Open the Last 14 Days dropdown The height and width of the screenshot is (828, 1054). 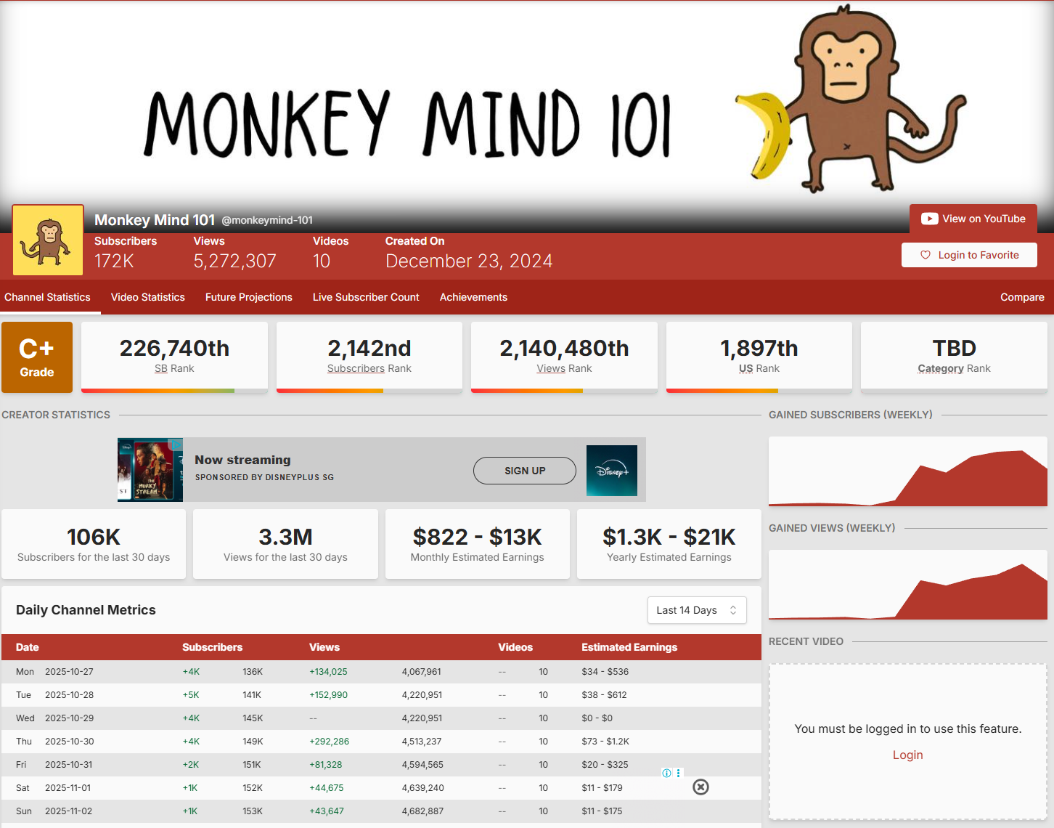[x=696, y=610]
